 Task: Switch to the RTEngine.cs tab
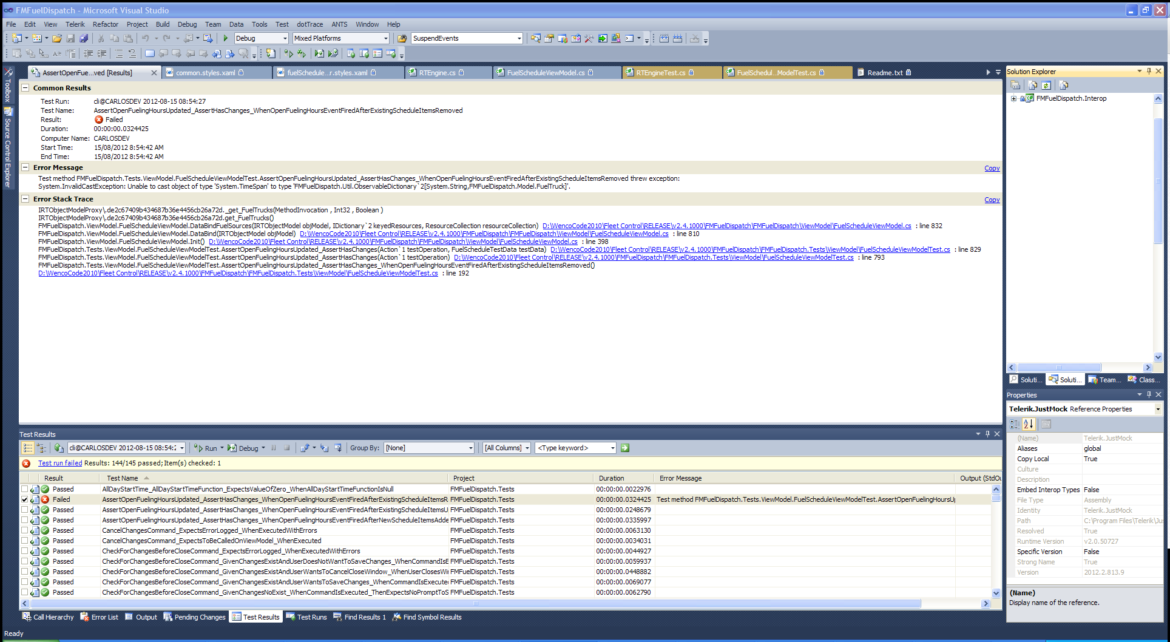[x=437, y=73]
